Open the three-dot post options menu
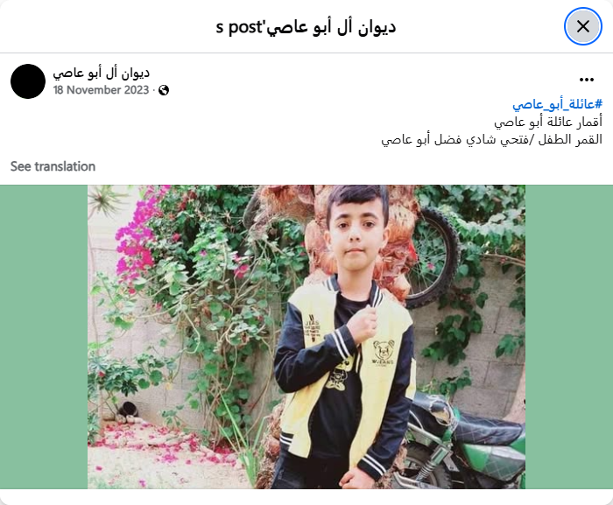This screenshot has width=613, height=505. 587,80
